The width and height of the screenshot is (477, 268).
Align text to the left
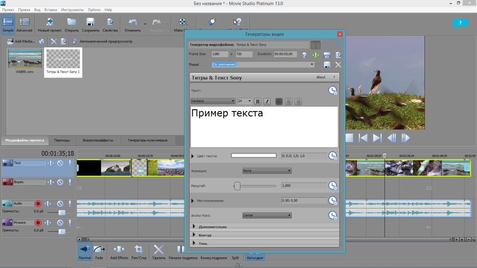(x=279, y=102)
